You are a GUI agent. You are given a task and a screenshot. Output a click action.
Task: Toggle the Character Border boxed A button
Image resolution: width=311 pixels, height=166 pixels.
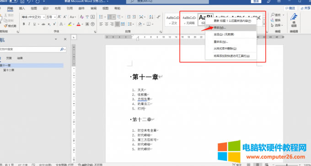point(93,17)
